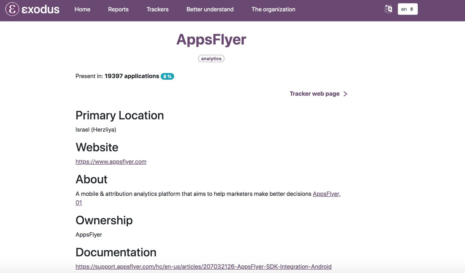
Task: Click the Exodus circular logo icon
Action: (x=12, y=9)
